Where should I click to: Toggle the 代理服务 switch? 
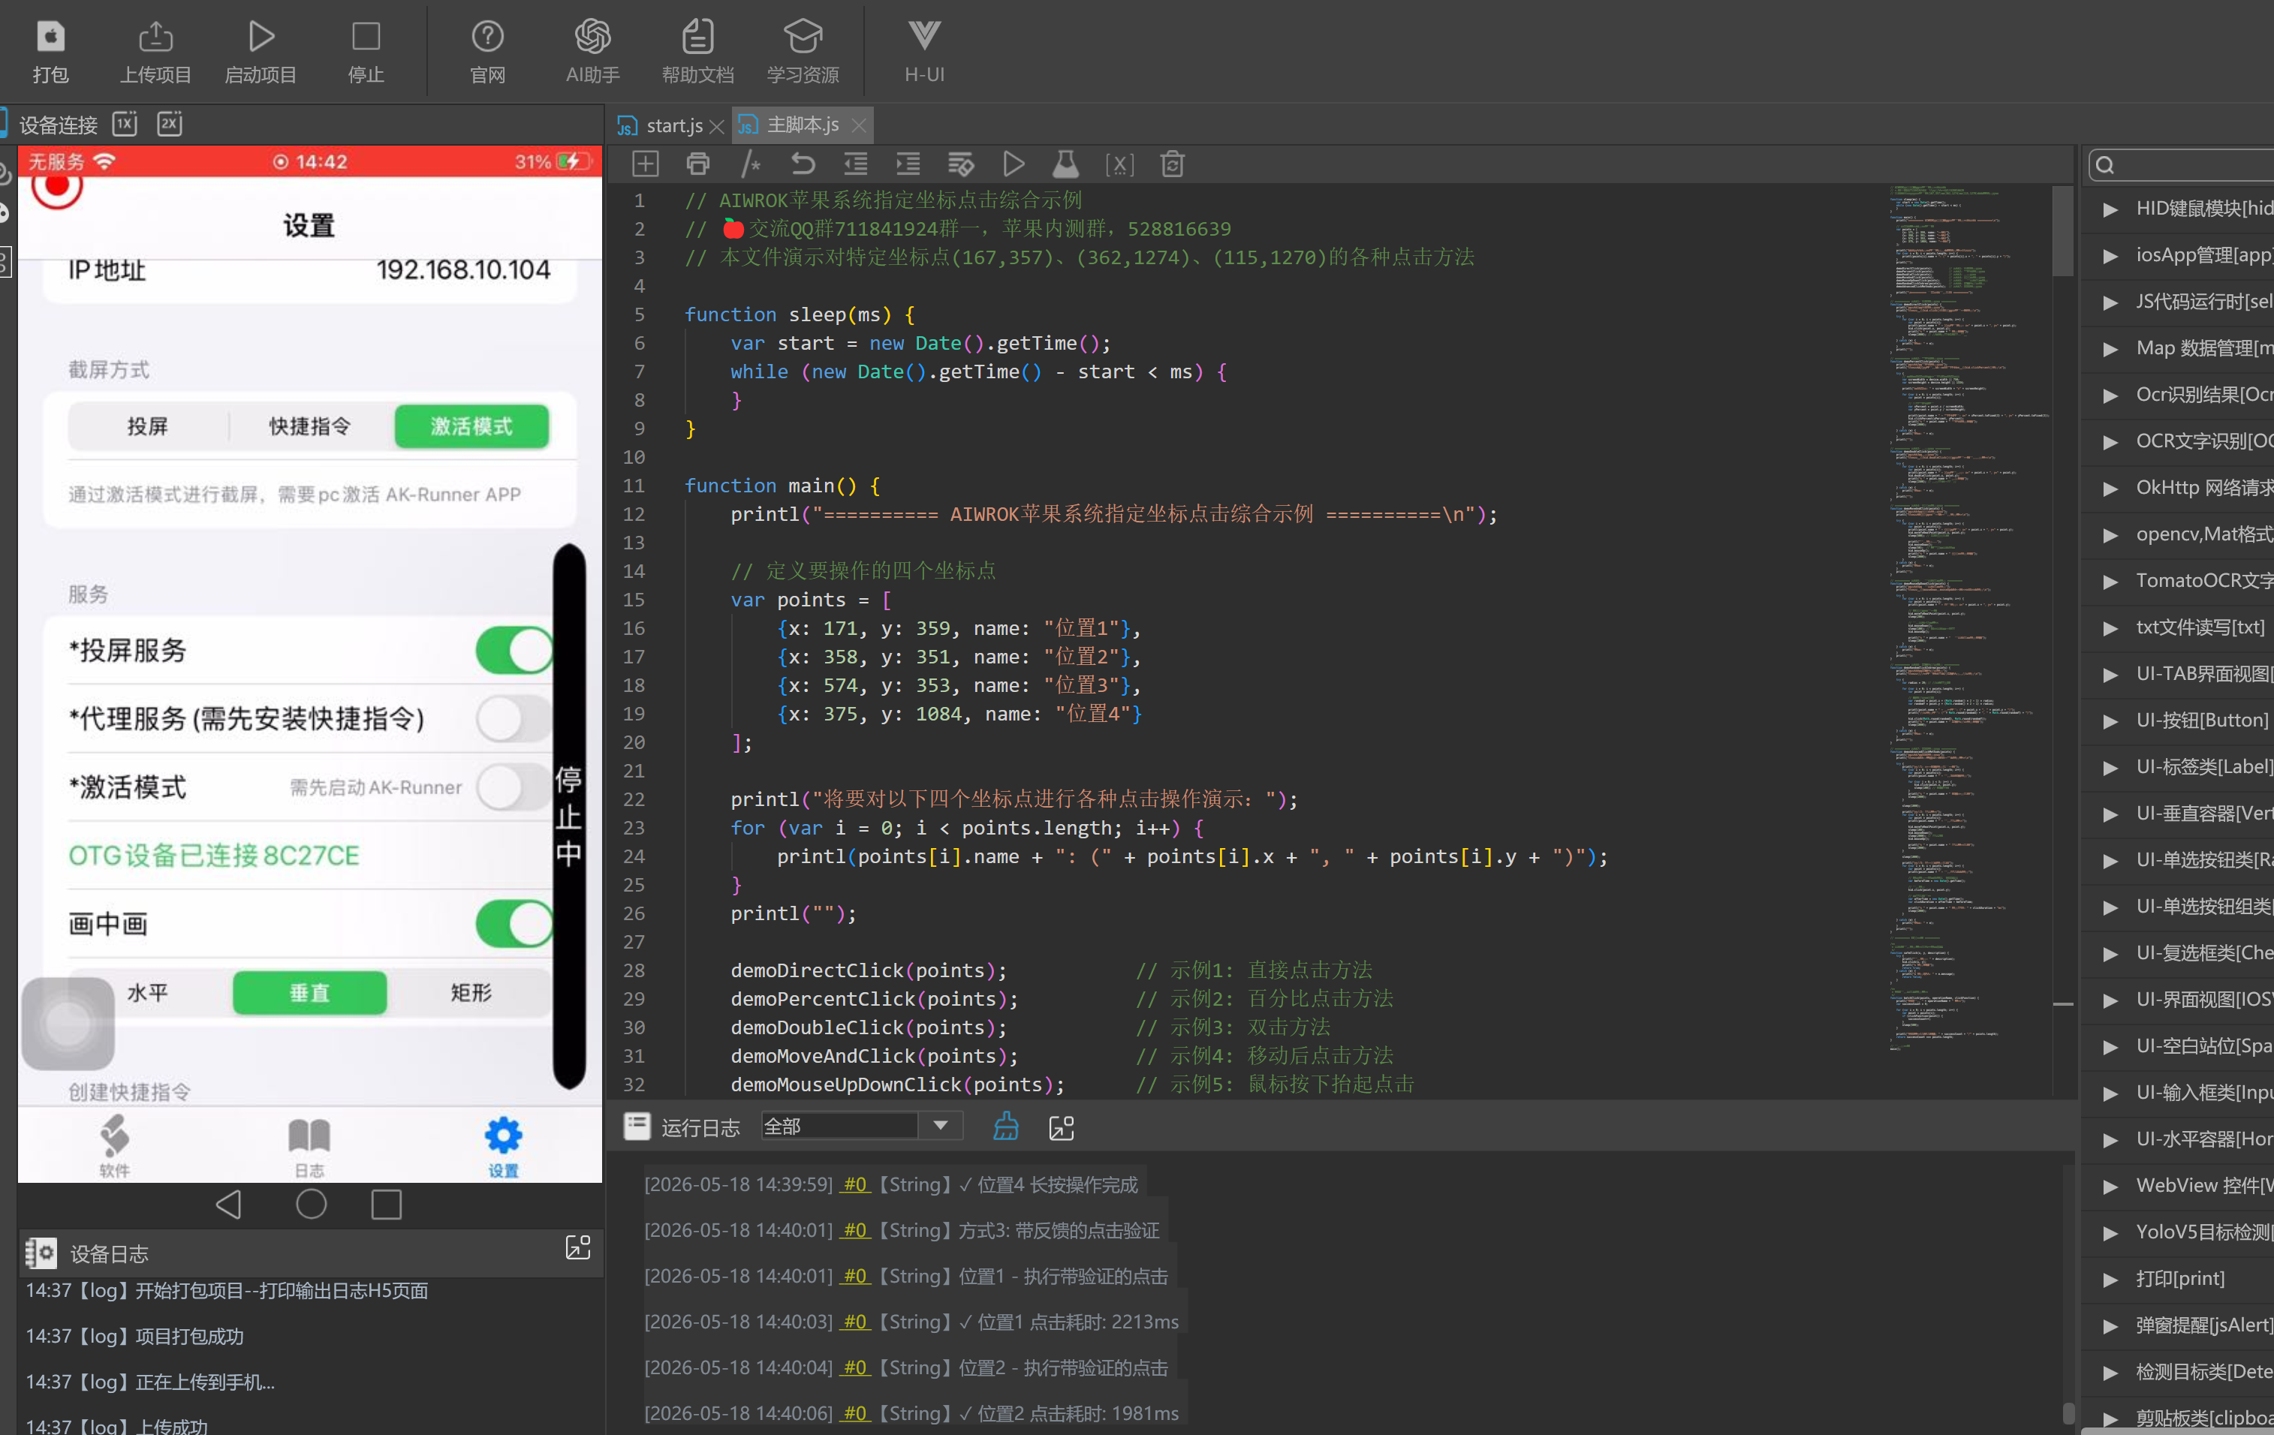[515, 718]
